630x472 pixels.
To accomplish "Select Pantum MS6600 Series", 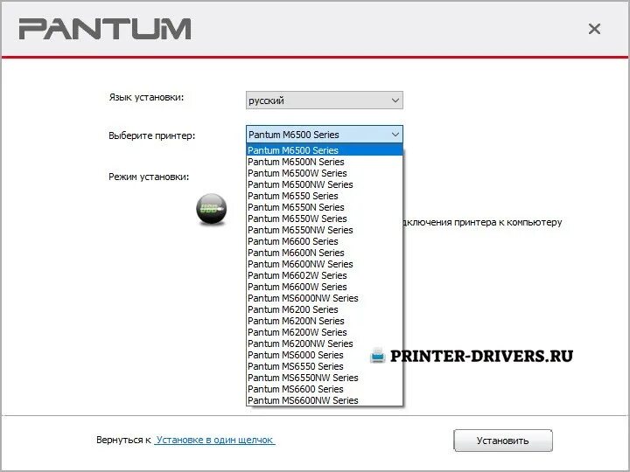I will coord(325,389).
